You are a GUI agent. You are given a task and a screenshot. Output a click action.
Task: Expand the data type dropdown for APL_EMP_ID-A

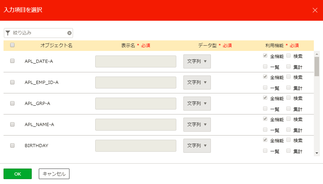(197, 83)
